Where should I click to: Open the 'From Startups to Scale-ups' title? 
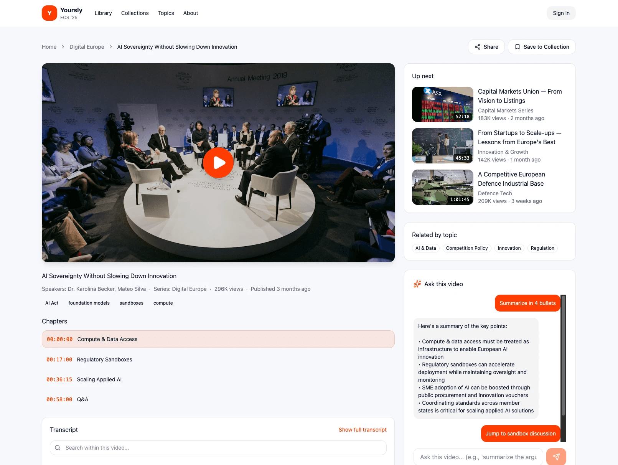point(519,137)
